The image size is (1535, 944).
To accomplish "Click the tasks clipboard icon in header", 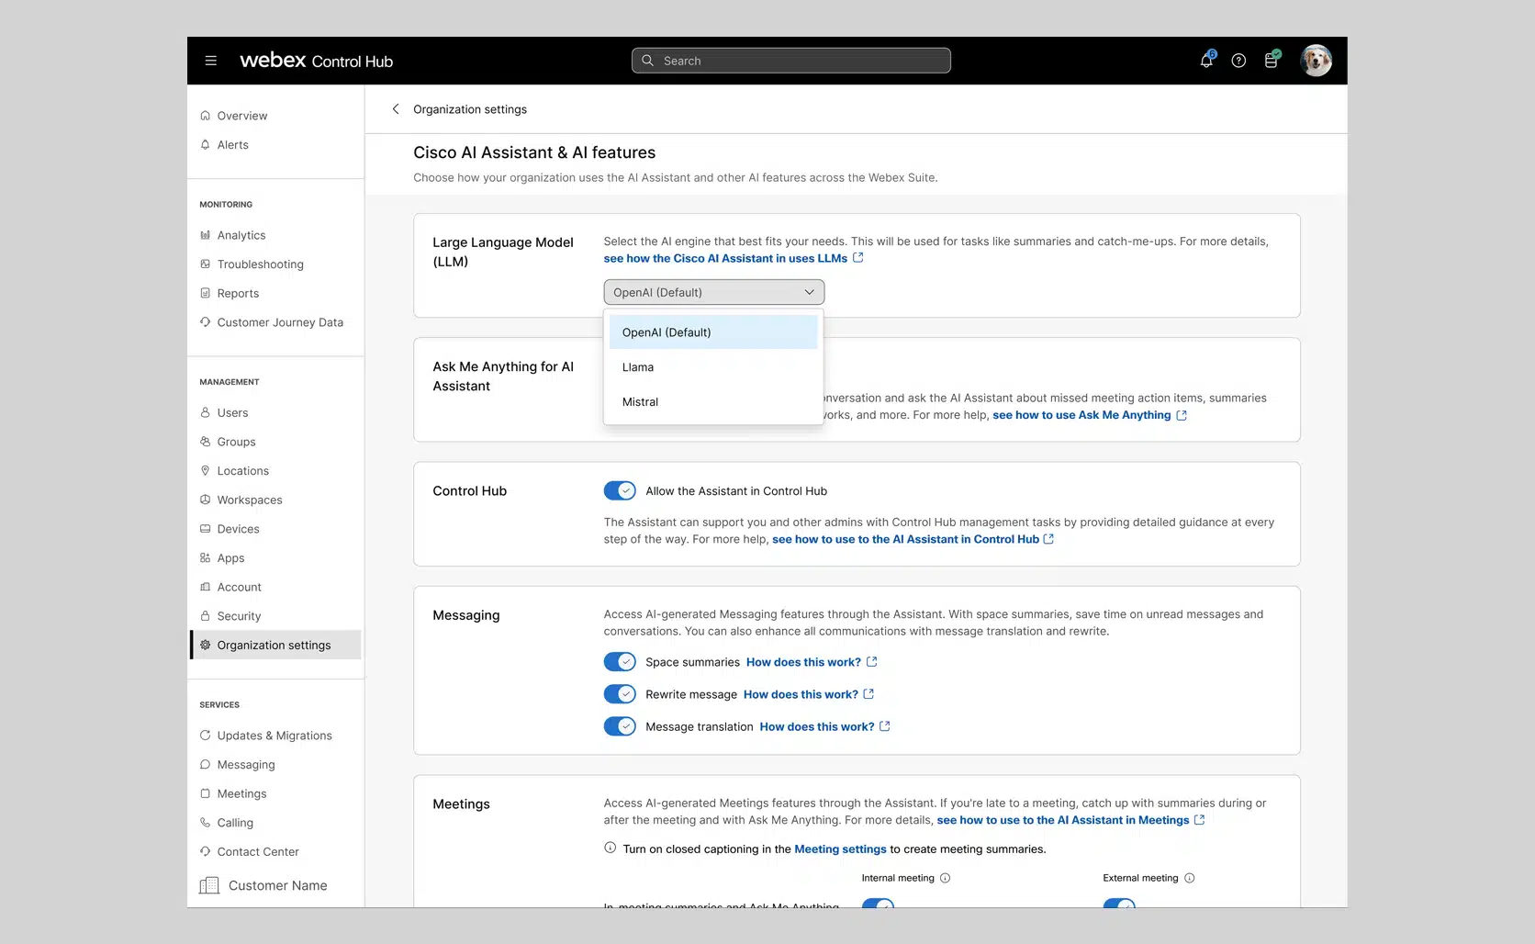I will [x=1272, y=60].
